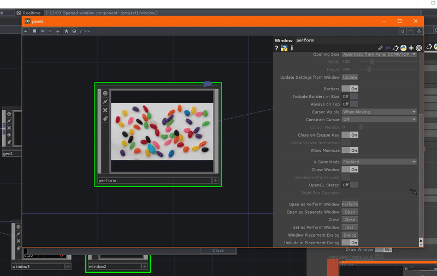Click the plus icon in pane bar

pos(58,31)
